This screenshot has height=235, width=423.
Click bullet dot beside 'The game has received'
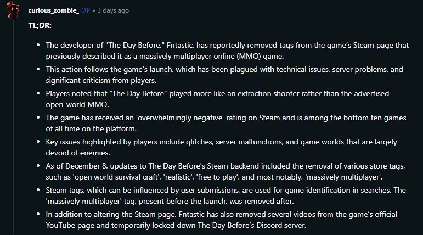tap(38, 117)
